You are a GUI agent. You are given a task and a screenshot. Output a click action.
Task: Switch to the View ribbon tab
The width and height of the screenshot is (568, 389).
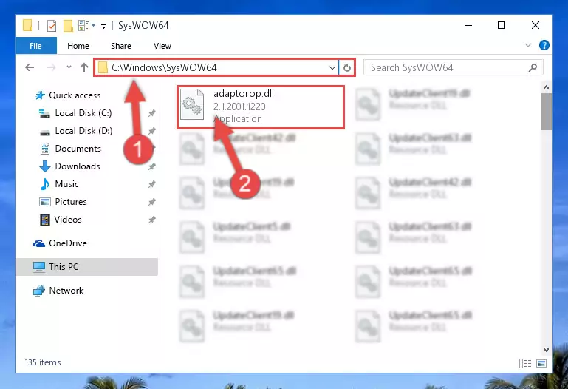pos(162,46)
